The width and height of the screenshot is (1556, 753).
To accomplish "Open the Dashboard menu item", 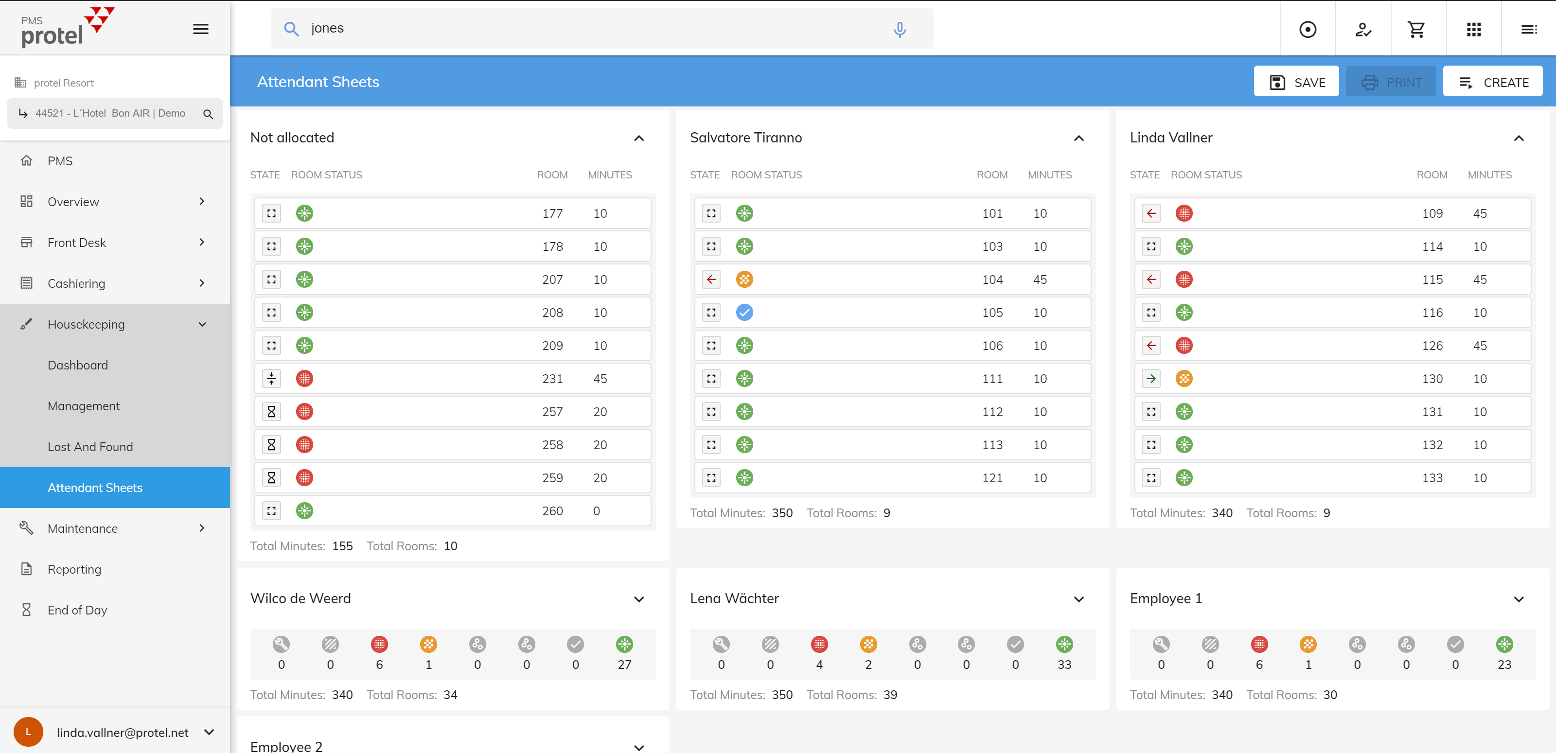I will [x=78, y=365].
